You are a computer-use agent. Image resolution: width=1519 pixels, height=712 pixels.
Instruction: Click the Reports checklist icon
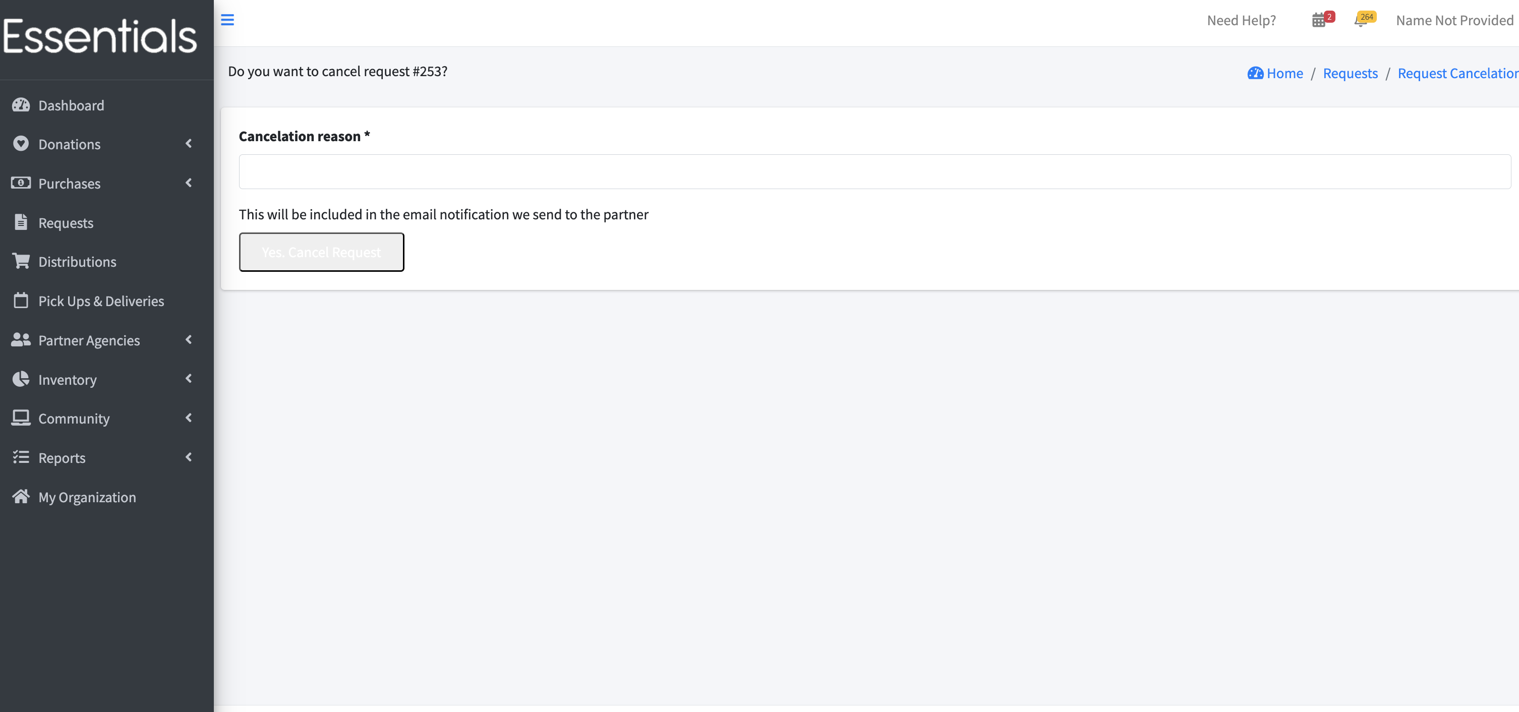(x=21, y=457)
